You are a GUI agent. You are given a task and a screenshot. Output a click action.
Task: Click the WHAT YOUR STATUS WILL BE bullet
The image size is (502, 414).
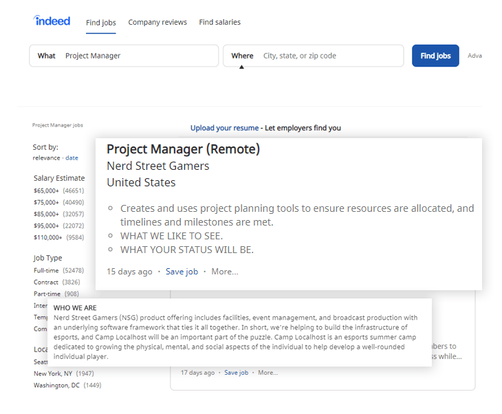pyautogui.click(x=186, y=250)
